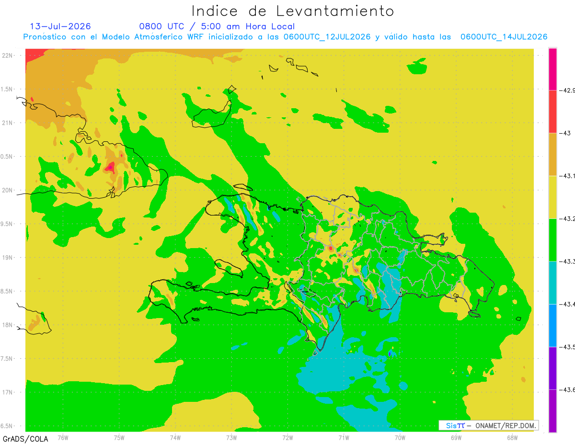The height and width of the screenshot is (444, 575).
Task: Select the '75W' longitude label
Action: tap(119, 437)
